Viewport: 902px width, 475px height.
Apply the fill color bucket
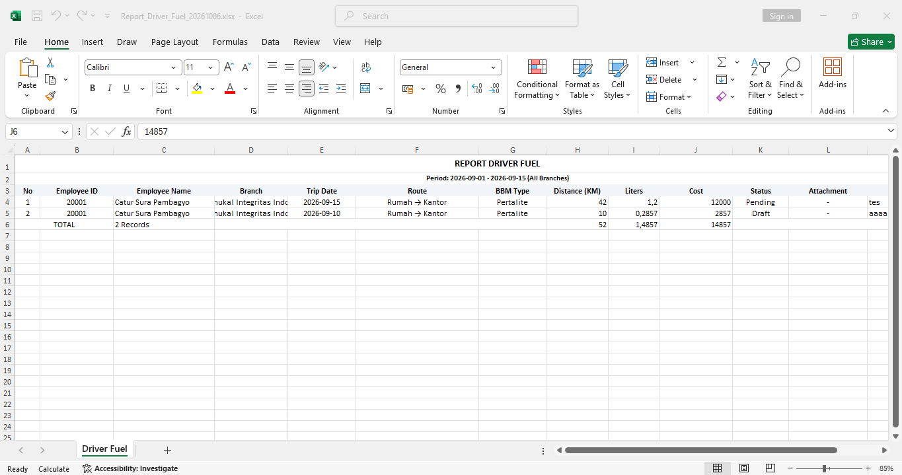pyautogui.click(x=197, y=89)
